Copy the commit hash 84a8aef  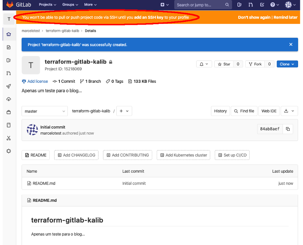[x=287, y=129]
